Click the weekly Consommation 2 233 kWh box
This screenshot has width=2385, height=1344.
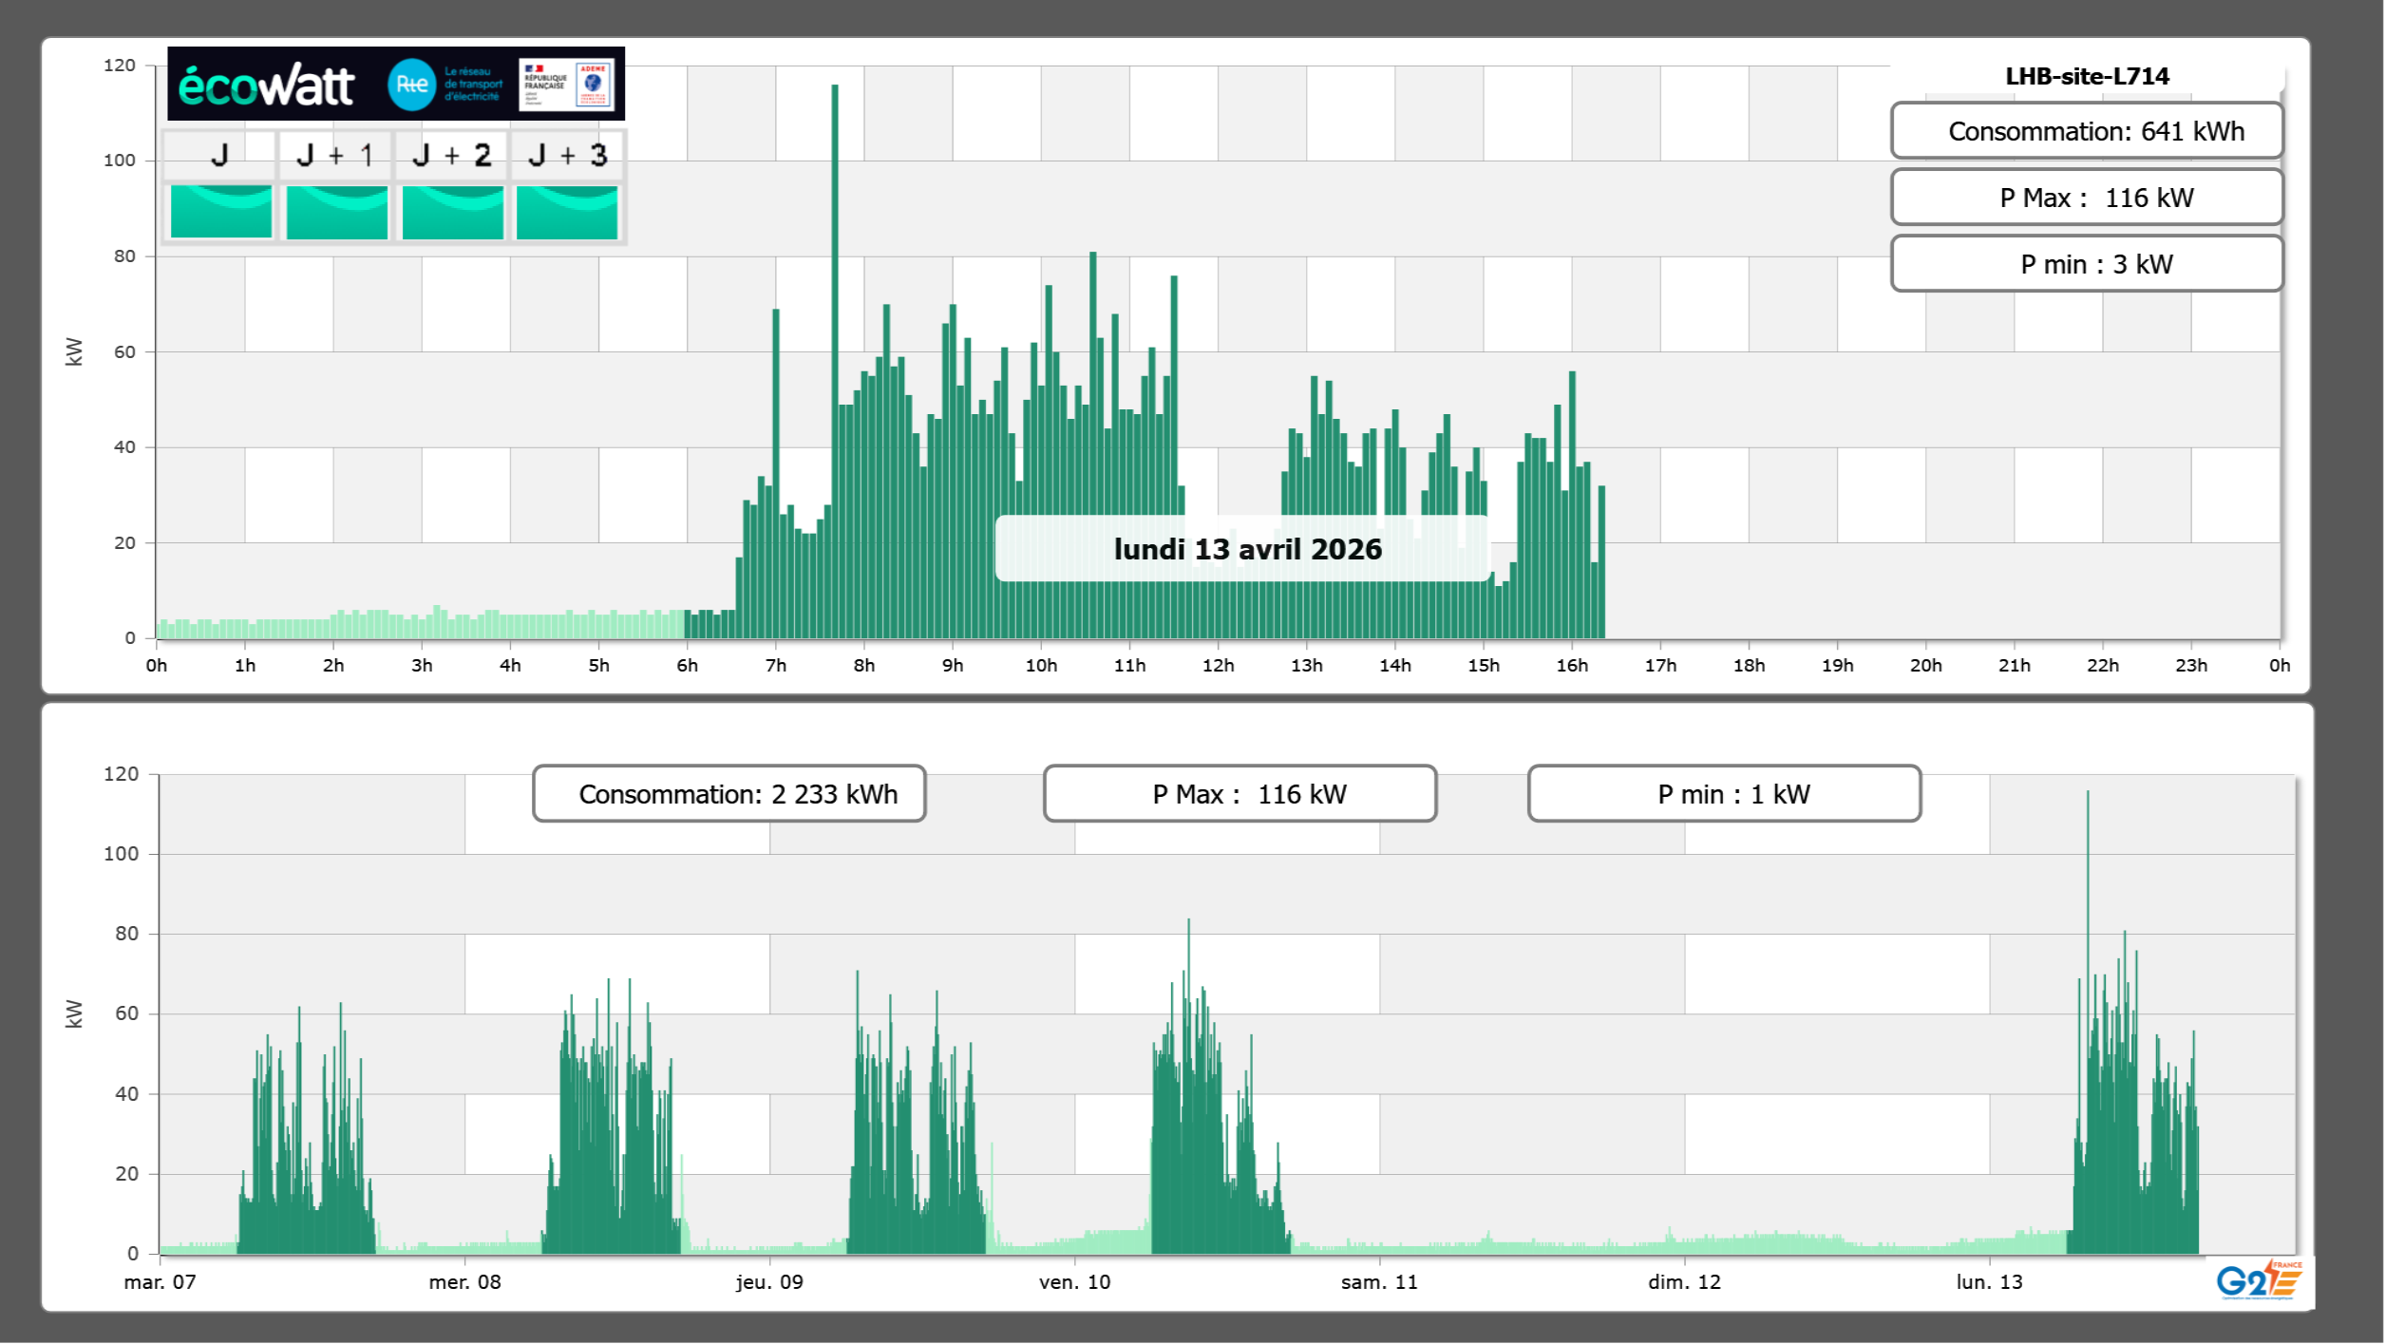click(729, 794)
